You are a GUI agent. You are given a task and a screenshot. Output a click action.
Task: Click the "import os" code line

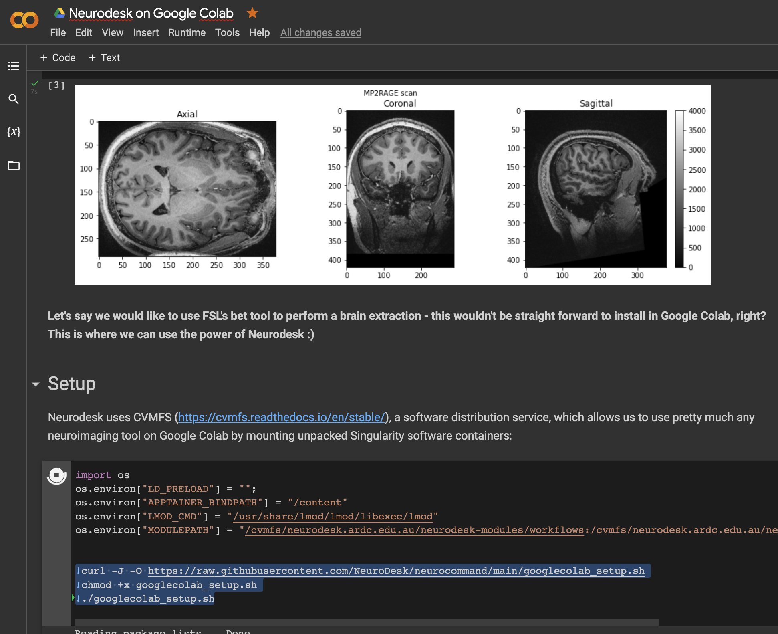(102, 475)
